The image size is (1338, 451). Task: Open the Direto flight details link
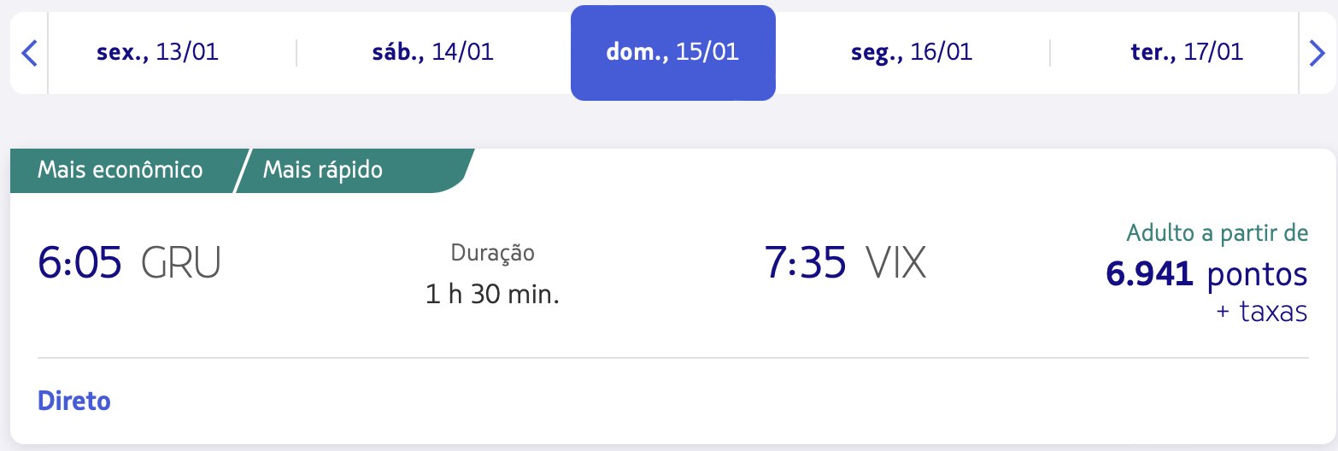click(74, 401)
